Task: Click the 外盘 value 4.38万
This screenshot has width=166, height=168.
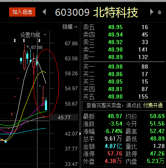Action: (x=113, y=161)
